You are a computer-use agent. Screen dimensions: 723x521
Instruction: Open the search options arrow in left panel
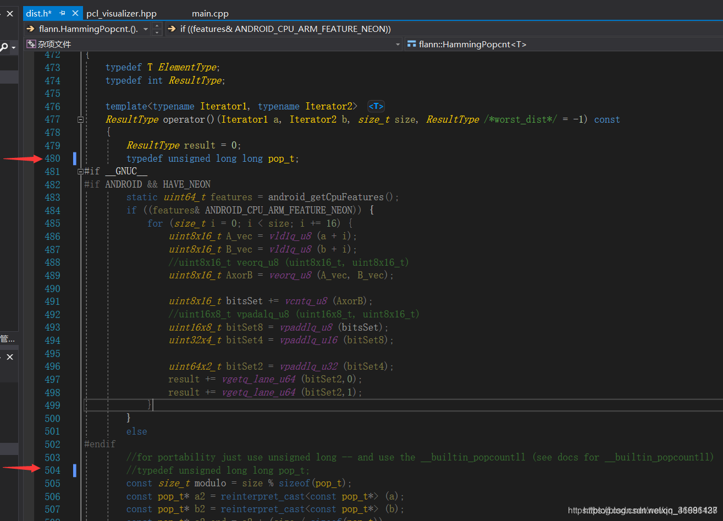pos(13,48)
